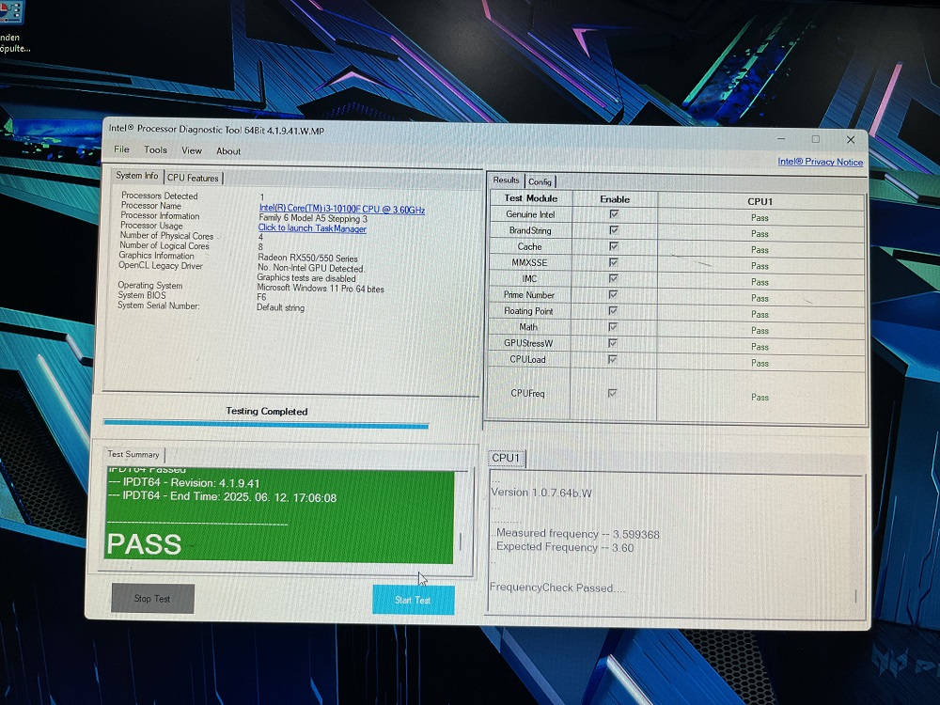Toggle the CPULoad test checkbox

(612, 360)
